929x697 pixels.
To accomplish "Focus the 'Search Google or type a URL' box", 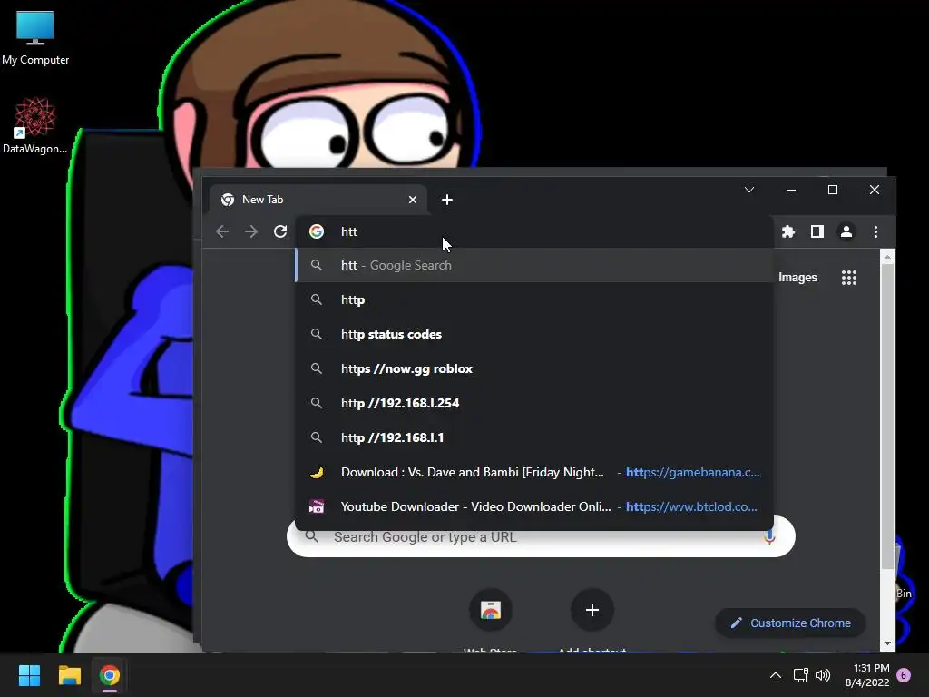I will [541, 537].
